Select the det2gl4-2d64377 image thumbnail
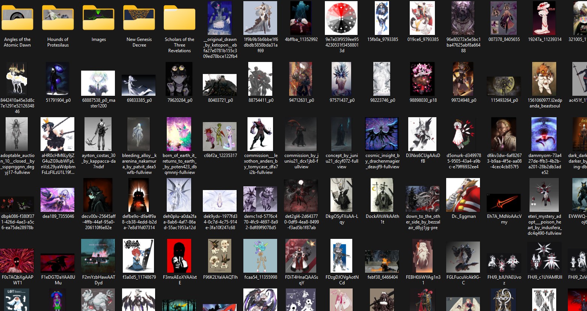This screenshot has width=587, height=311. pos(301,195)
